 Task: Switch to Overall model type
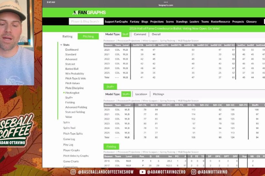156,34
